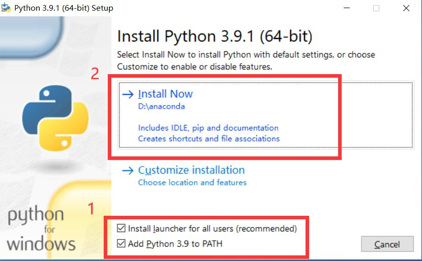The image size is (422, 261).
Task: Click 'Includes IDLE, pip and documentation' text
Action: 208,128
